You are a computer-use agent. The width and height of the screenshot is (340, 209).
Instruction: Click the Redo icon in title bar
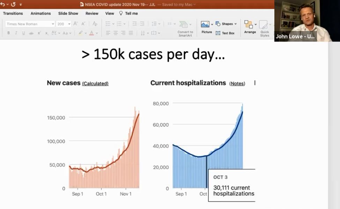click(13, 5)
